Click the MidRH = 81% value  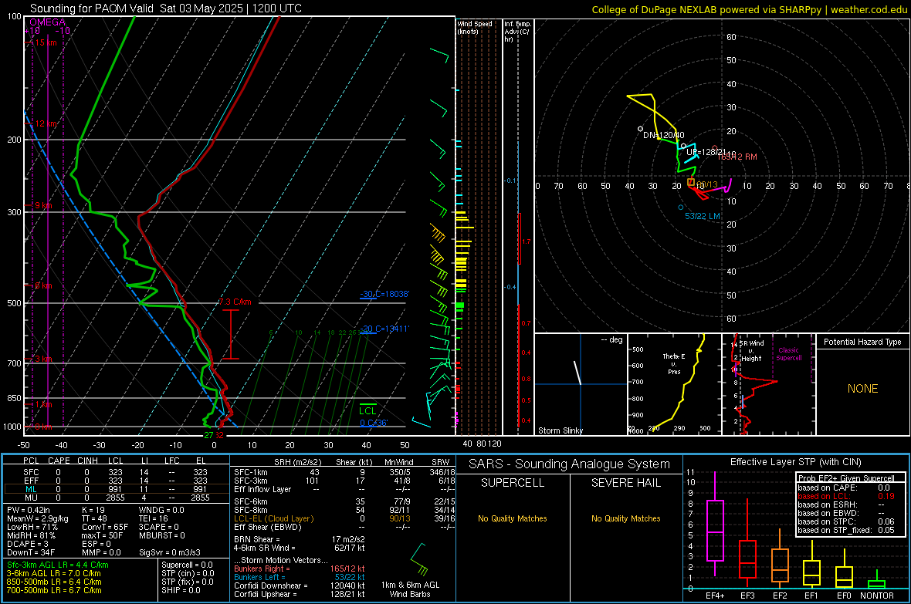[x=32, y=535]
